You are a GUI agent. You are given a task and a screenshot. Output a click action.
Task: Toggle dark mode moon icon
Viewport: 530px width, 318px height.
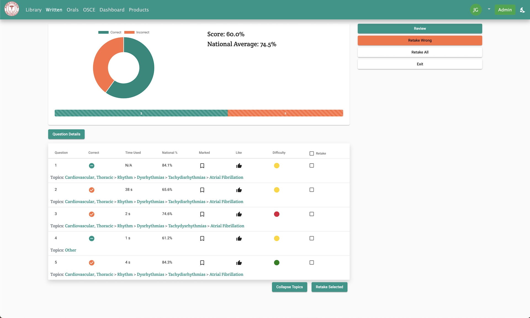pos(522,10)
